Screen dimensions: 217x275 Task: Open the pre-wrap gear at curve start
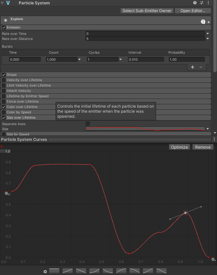tap(7, 193)
